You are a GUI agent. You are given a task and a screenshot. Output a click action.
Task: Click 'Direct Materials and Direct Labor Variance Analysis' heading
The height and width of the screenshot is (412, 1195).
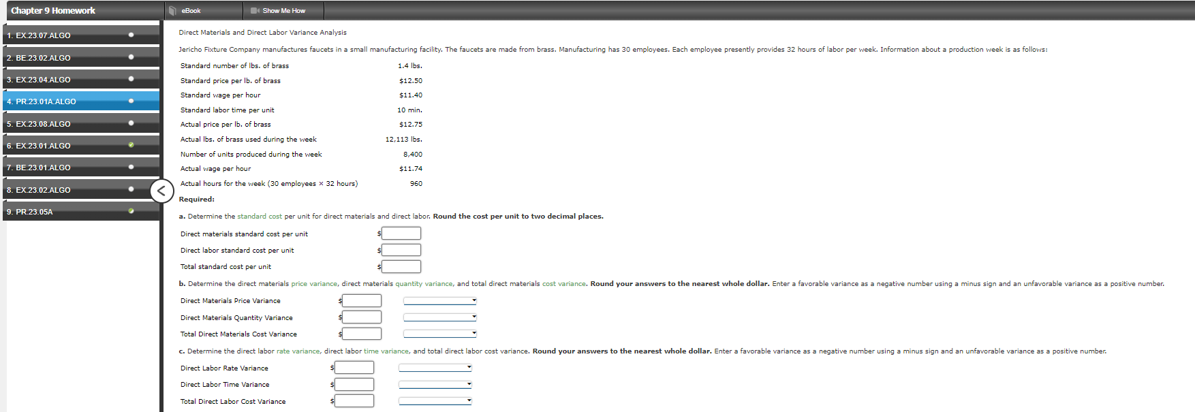[x=262, y=33]
